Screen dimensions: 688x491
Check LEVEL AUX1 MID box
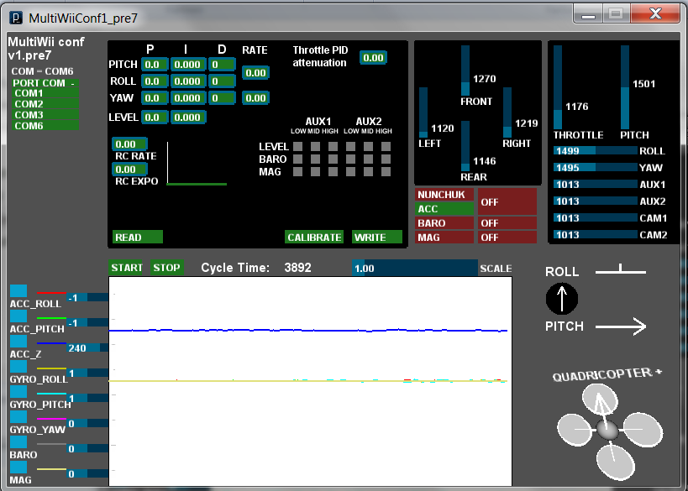tap(316, 146)
